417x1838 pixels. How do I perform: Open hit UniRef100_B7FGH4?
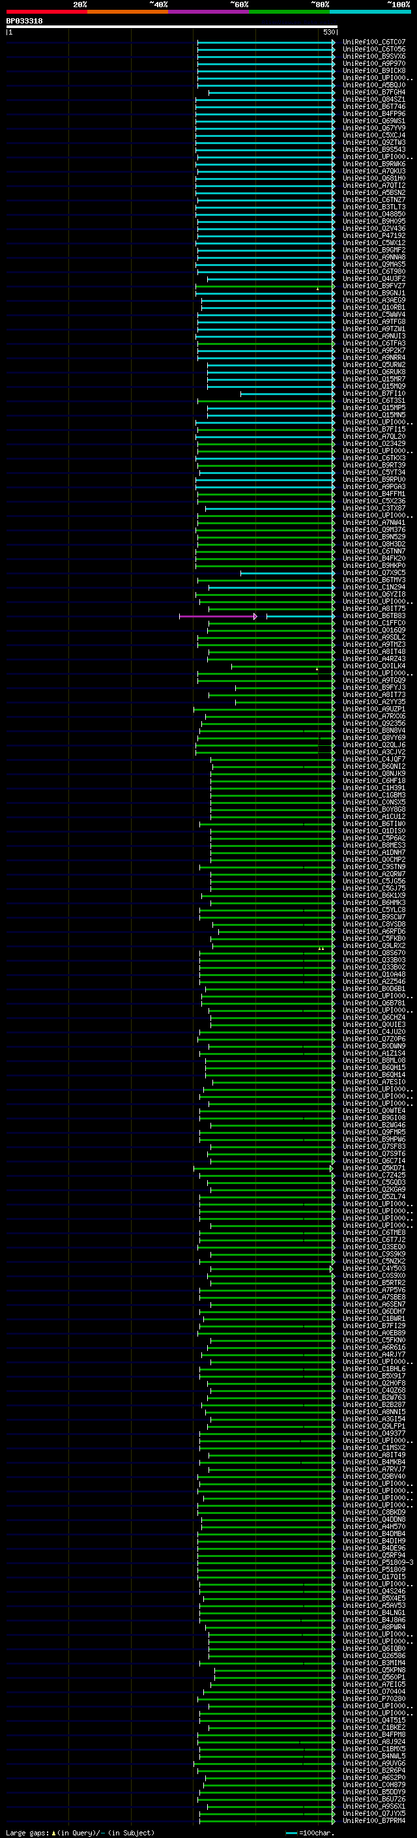tap(373, 92)
